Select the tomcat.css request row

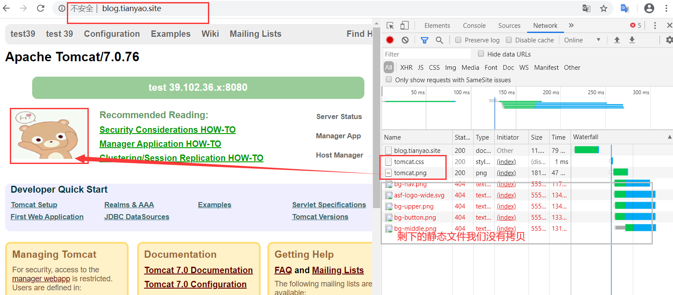pyautogui.click(x=527, y=161)
